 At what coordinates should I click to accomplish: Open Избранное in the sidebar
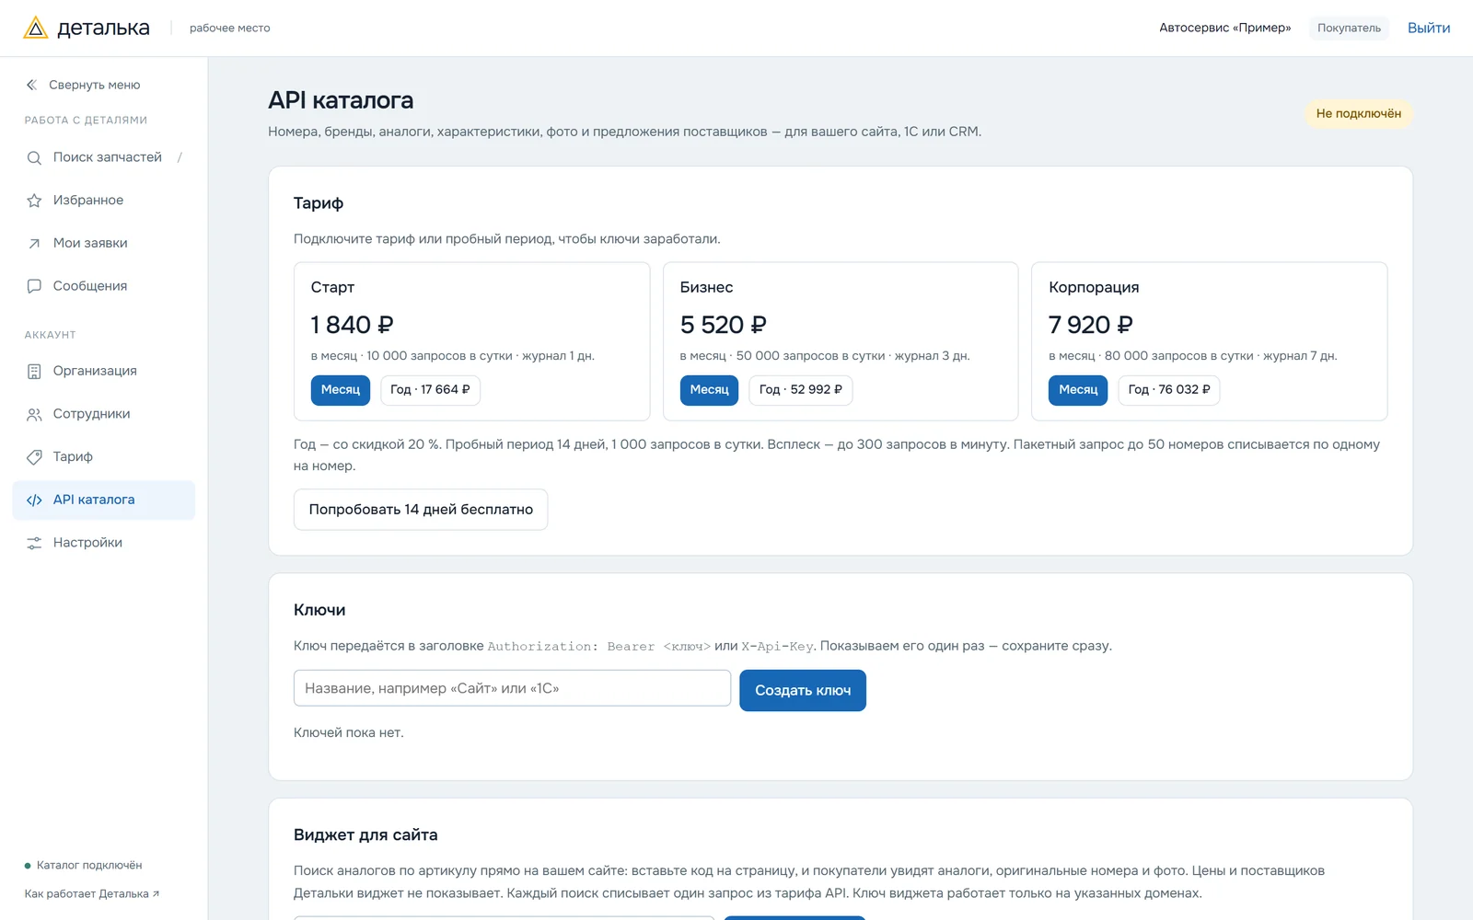(x=104, y=201)
